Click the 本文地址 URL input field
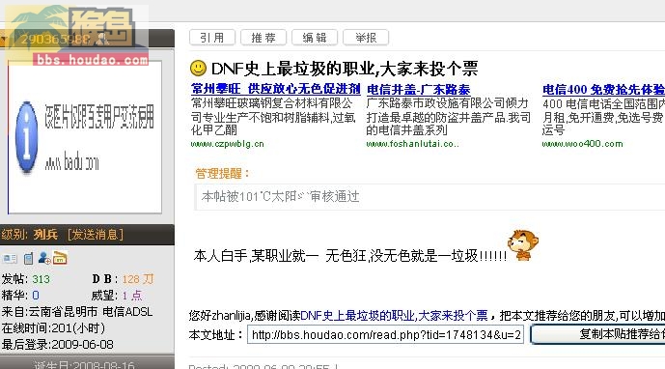The image size is (665, 369). point(385,334)
